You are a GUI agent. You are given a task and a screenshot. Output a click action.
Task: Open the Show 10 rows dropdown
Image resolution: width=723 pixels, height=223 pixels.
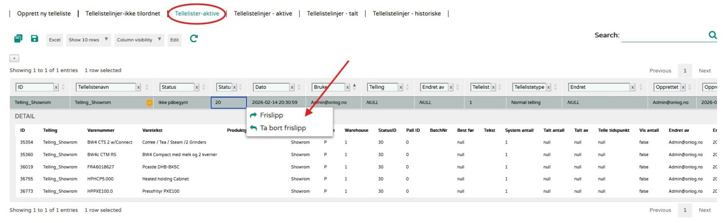[x=88, y=40]
